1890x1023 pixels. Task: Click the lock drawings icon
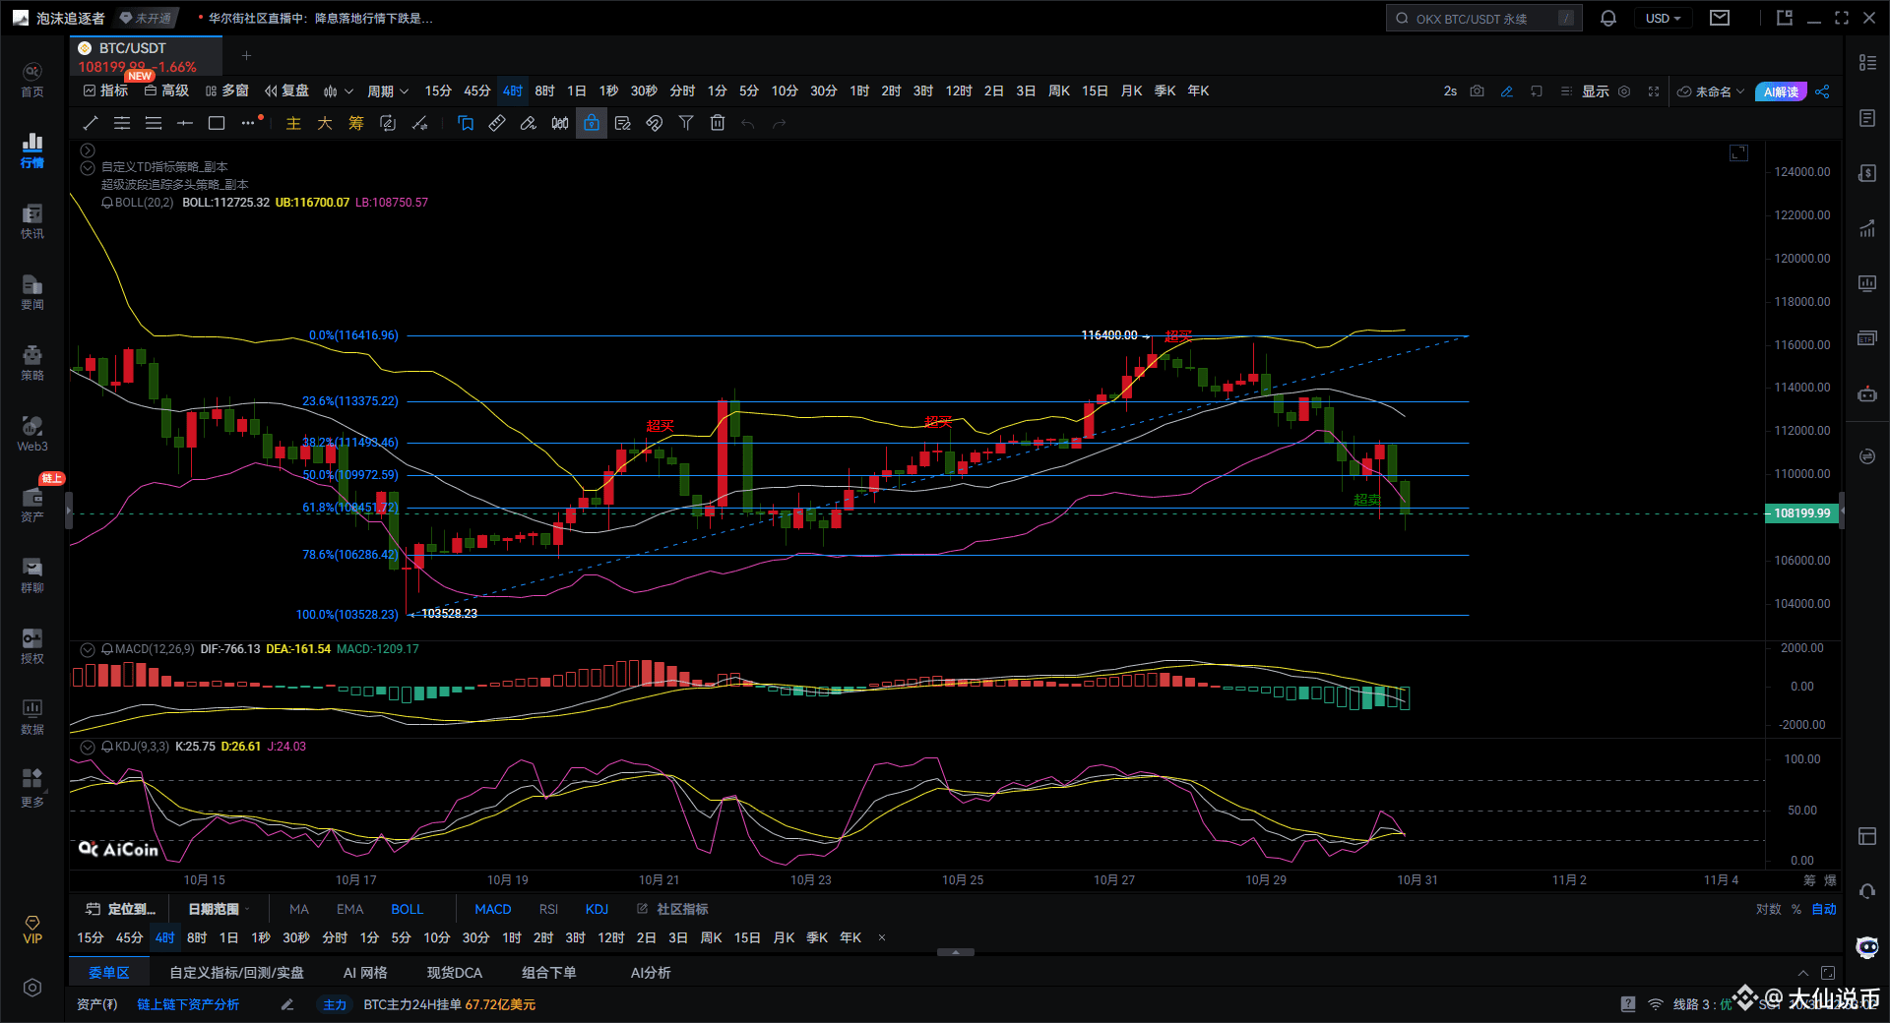[591, 123]
